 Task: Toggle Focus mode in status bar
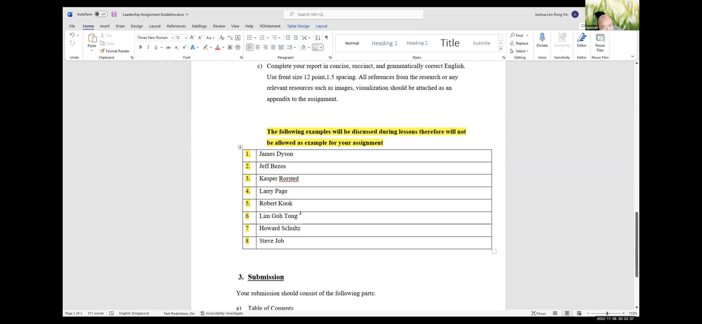click(x=539, y=313)
